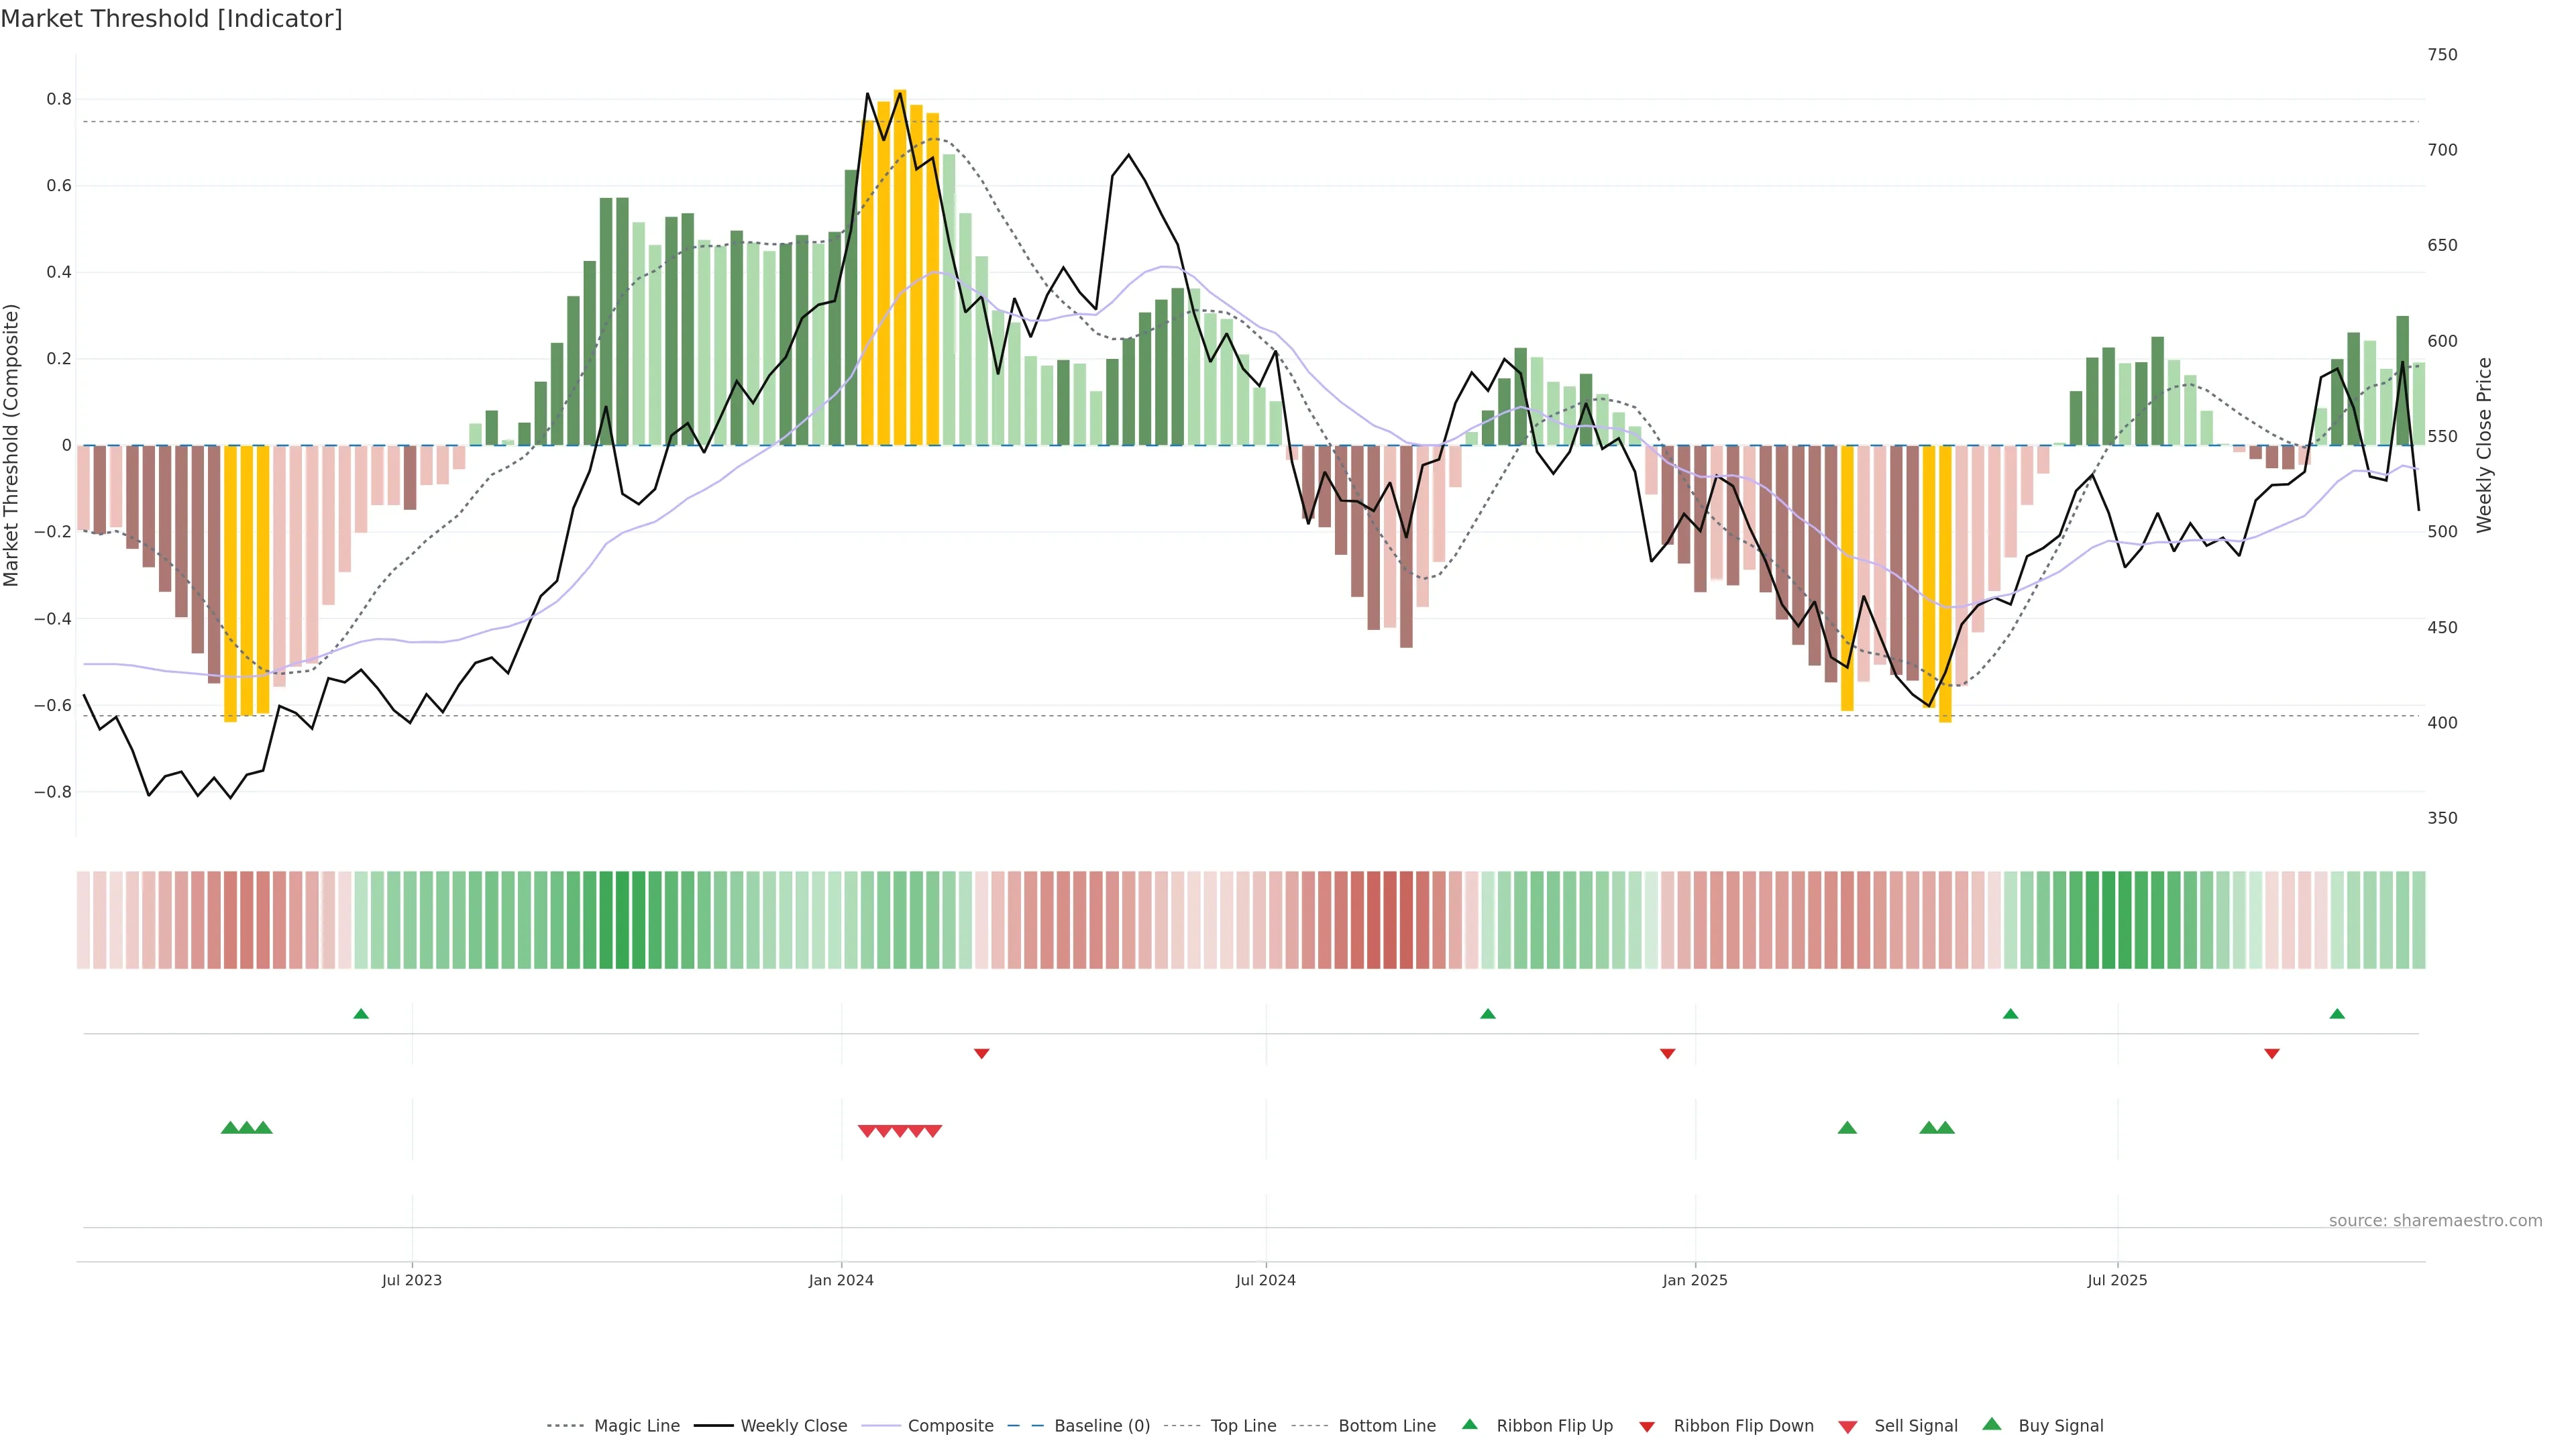Image resolution: width=2576 pixels, height=1449 pixels.
Task: Toggle the Baseline (0) legend entry
Action: click(x=1101, y=1426)
